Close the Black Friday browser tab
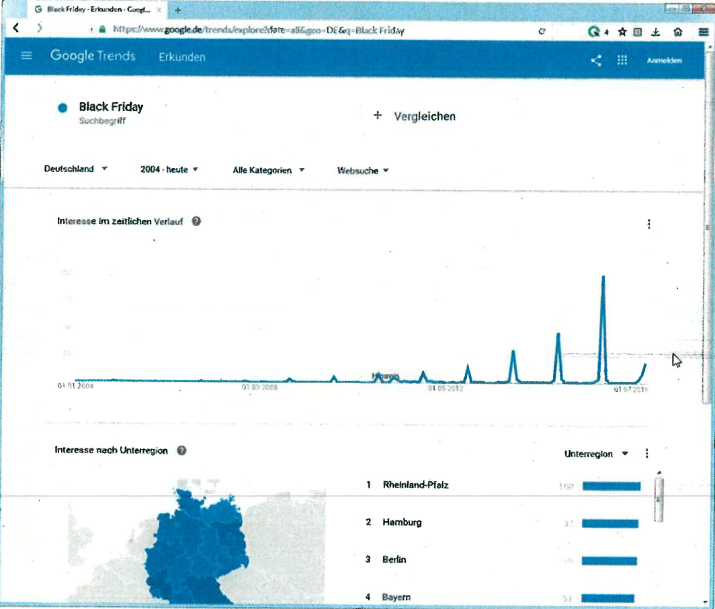This screenshot has height=609, width=715. click(159, 9)
